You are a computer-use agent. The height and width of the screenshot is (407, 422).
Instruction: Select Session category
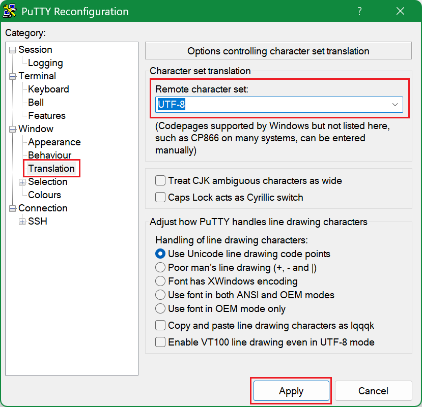[35, 50]
